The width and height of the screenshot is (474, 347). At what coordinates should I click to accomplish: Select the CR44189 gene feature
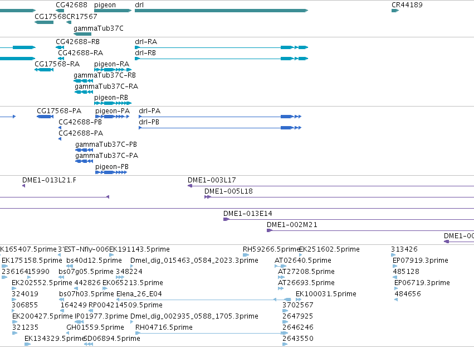pos(395,11)
